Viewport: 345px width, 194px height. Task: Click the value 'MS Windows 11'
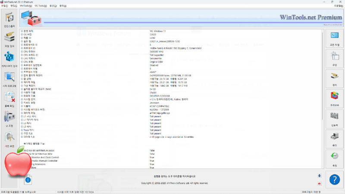[157, 31]
